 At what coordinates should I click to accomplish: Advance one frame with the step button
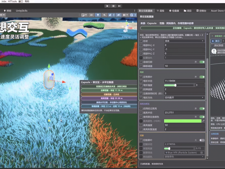[119, 6]
